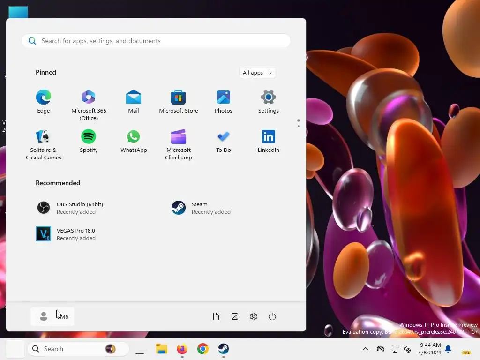Open the To Do app

[224, 142]
